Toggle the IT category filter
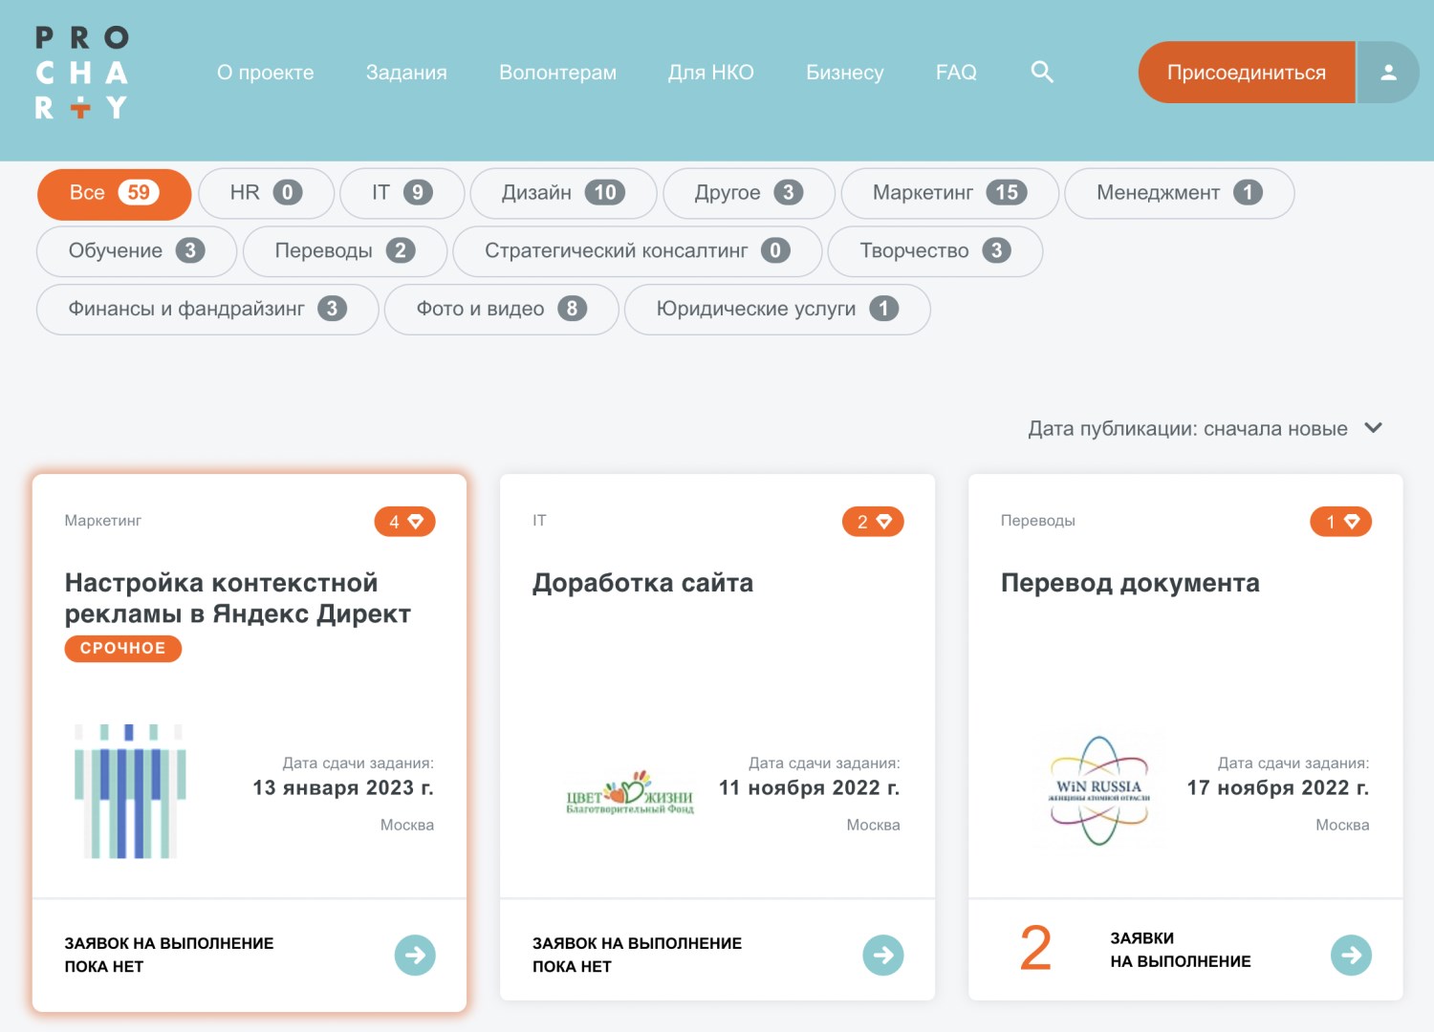The image size is (1434, 1032). pos(402,193)
